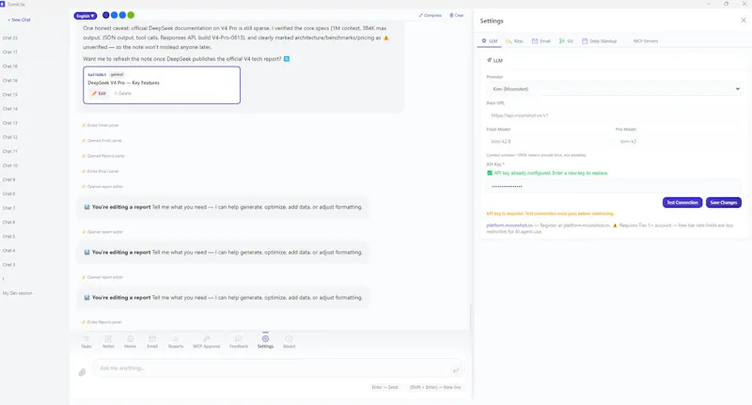Image resolution: width=752 pixels, height=405 pixels.
Task: Click the paperclip attach icon
Action: [x=82, y=372]
